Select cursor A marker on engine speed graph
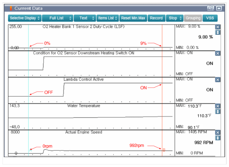This screenshot has width=229, height=167. point(31,150)
